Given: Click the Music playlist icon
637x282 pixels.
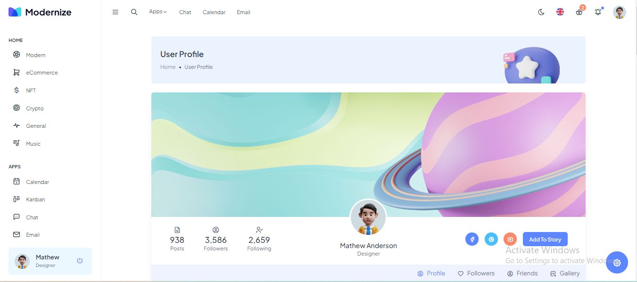Looking at the screenshot, I should click(x=17, y=143).
